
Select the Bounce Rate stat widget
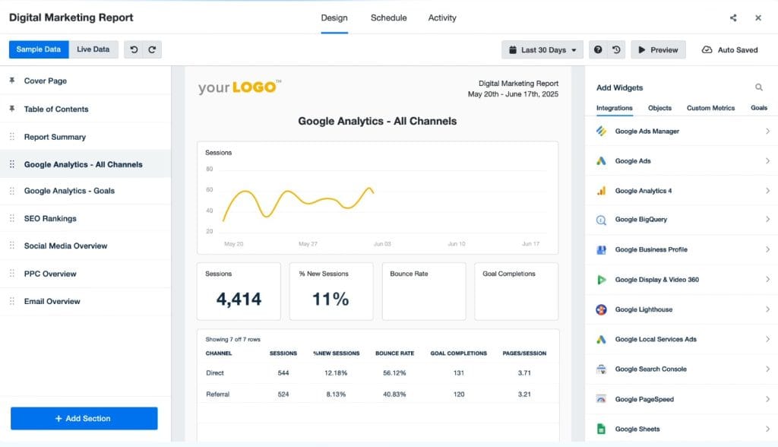424,292
